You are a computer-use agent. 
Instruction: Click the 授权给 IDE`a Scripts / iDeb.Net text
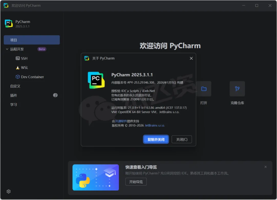133,91
